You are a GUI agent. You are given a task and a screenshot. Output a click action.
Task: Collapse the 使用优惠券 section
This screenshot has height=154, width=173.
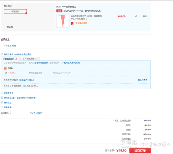tap(2, 54)
